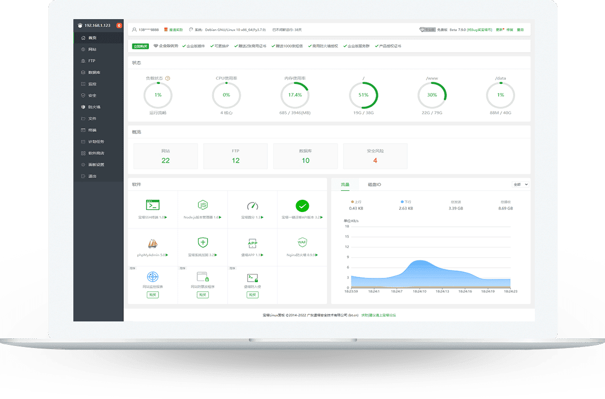Viewport: 605px width, 399px height.
Task: Switch to the 磁盘IO tab
Action: point(374,184)
